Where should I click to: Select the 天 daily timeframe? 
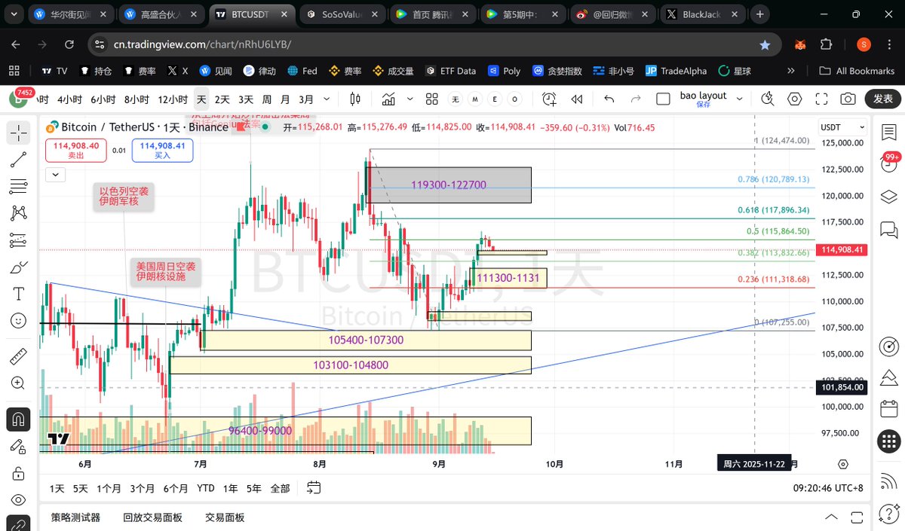pos(201,99)
